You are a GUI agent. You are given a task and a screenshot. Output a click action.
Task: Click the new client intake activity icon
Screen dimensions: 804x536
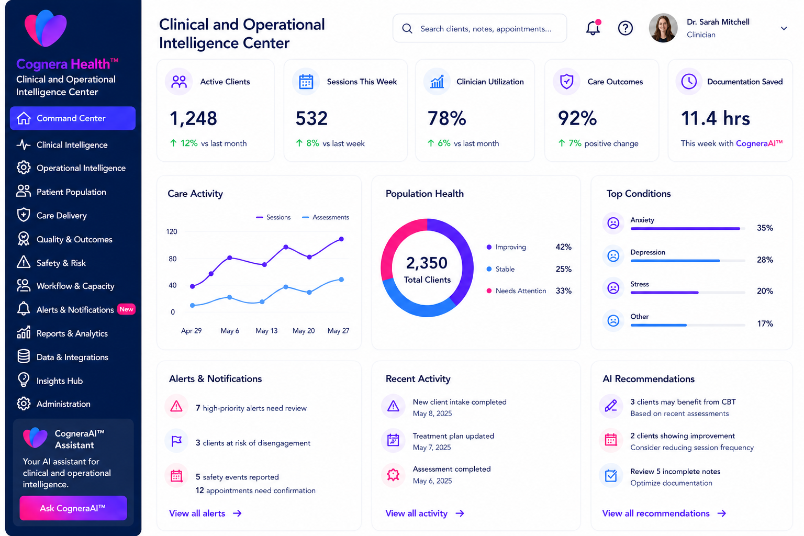(394, 406)
